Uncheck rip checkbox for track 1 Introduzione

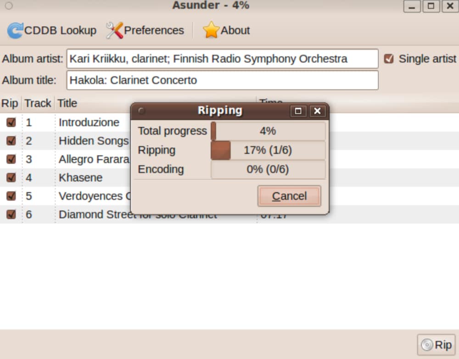tap(11, 122)
